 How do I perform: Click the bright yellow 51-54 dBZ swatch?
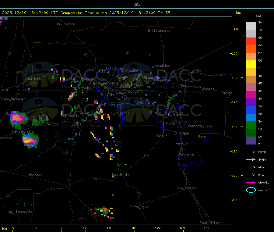251,64
